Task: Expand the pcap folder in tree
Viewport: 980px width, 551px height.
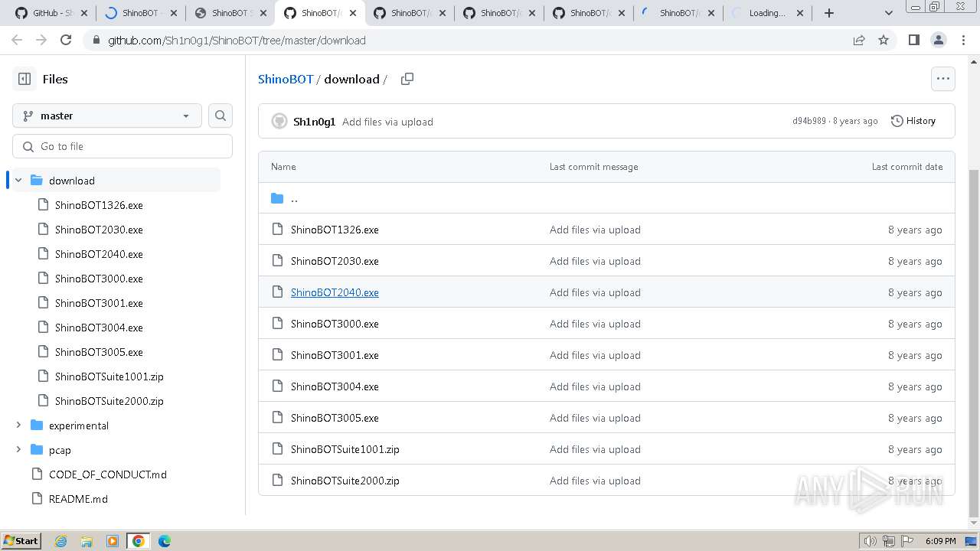Action: pyautogui.click(x=18, y=450)
